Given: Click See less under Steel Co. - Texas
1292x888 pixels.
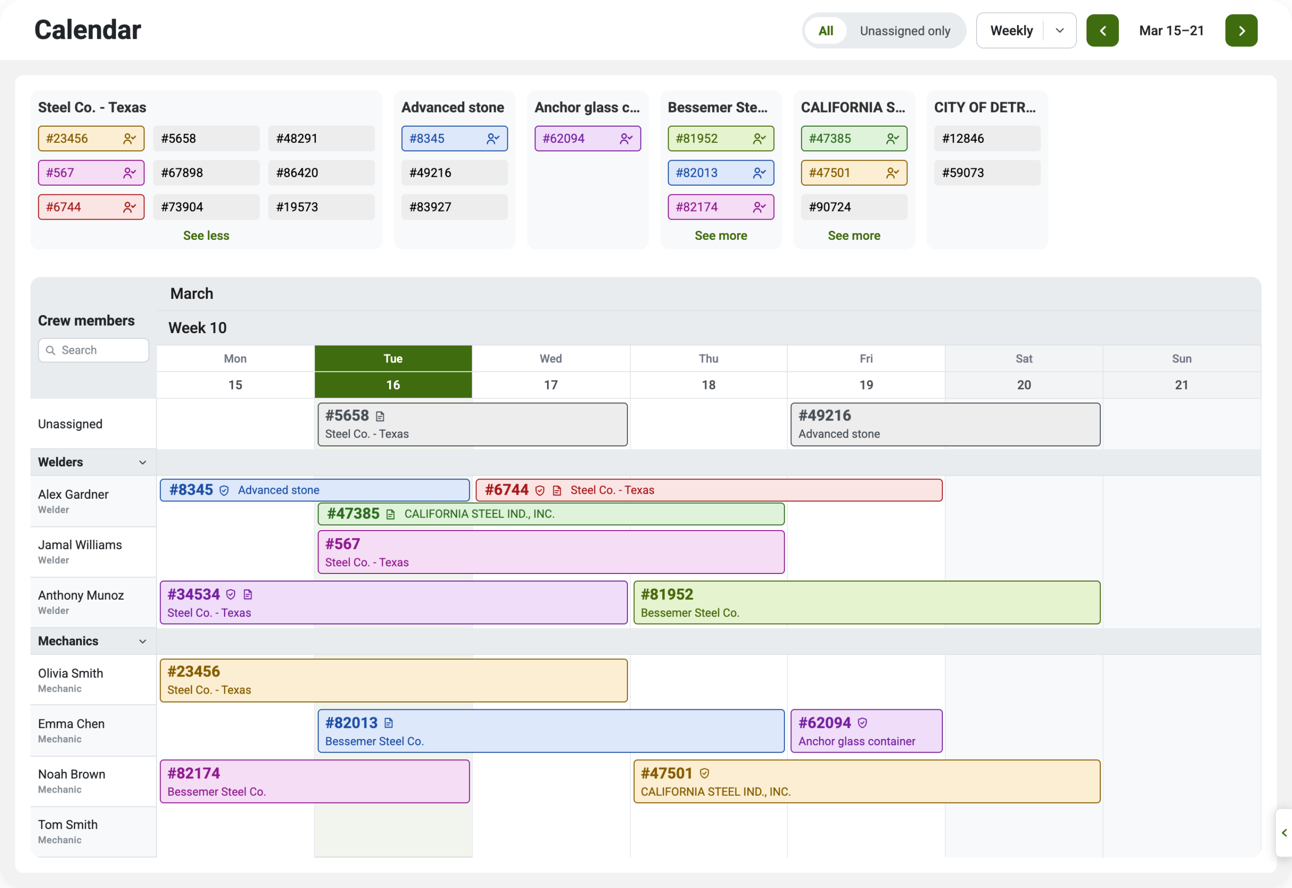Looking at the screenshot, I should (206, 236).
